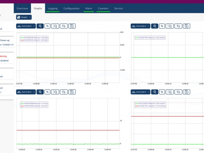This screenshot has height=153, width=204.
Task: Open the 4 Graphs layout dropdown
Action: click(24, 17)
